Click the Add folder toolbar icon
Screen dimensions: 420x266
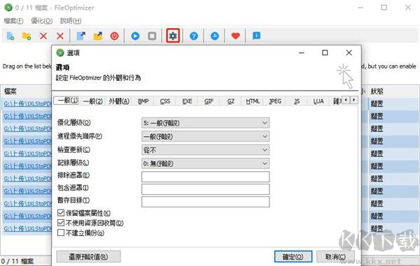tap(27, 36)
